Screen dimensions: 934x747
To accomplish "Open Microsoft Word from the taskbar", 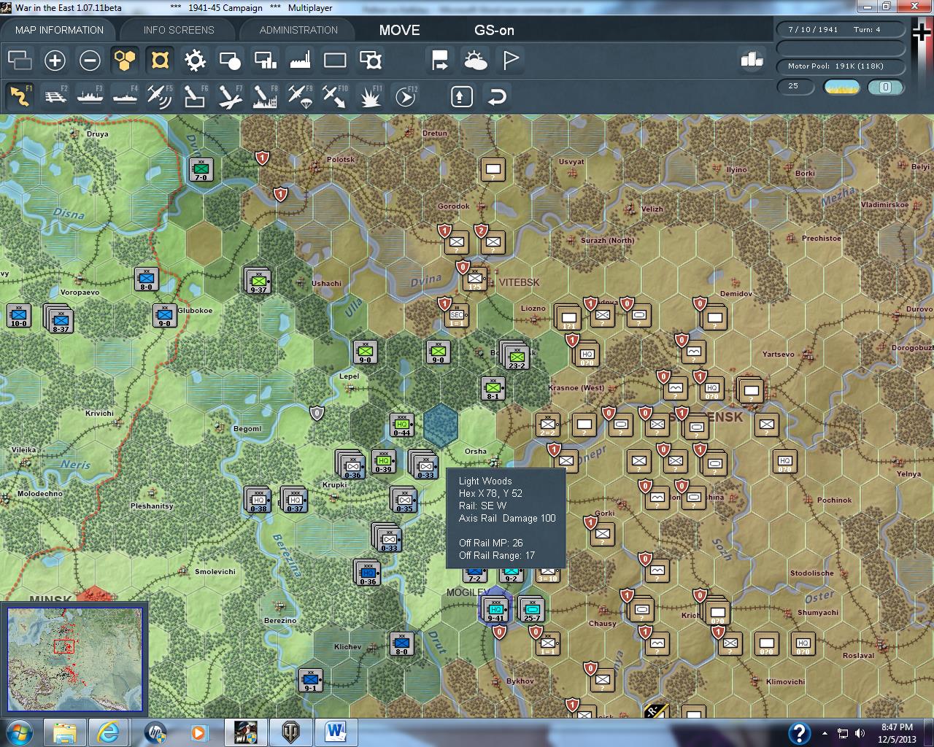I will click(x=336, y=732).
